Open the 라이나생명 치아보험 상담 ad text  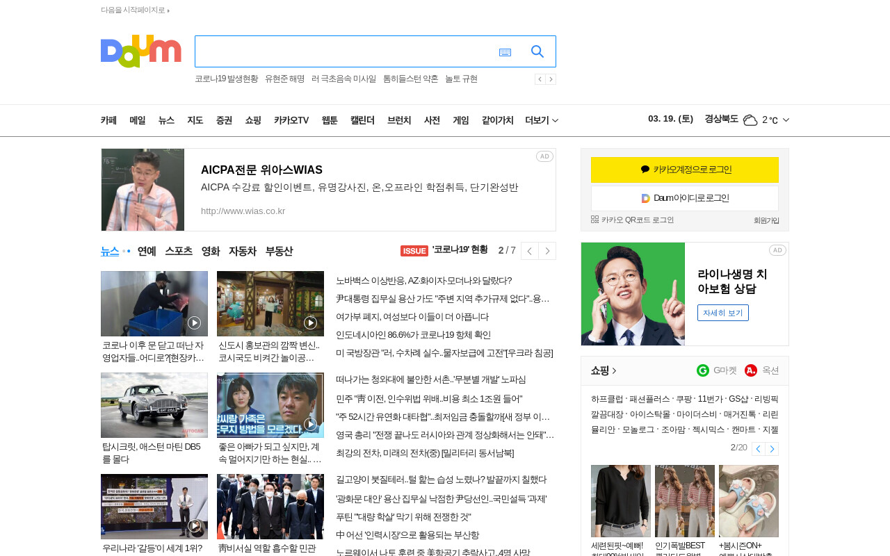[732, 281]
